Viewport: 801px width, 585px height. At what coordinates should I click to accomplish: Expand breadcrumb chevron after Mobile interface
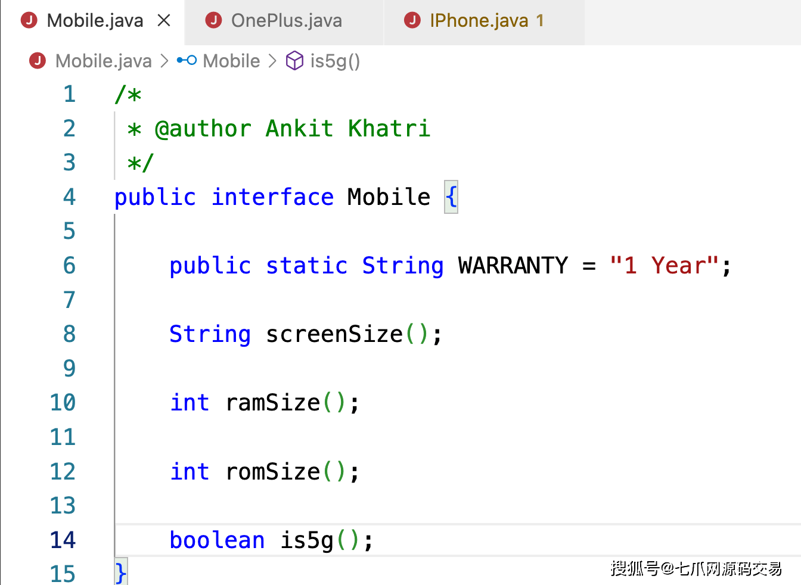272,61
